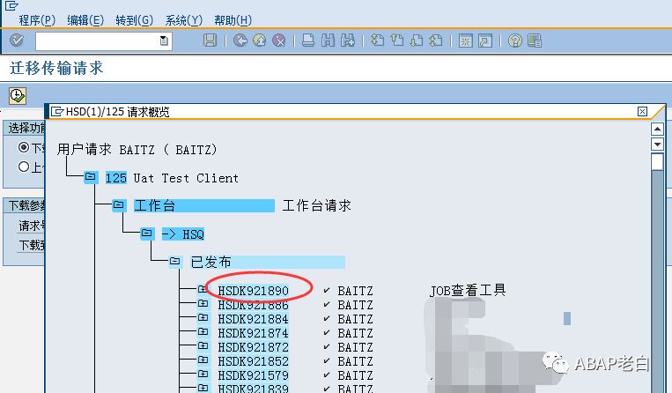Screen dimensions: 672x393
Task: Expand the HSDK921890 request node
Action: [x=203, y=290]
